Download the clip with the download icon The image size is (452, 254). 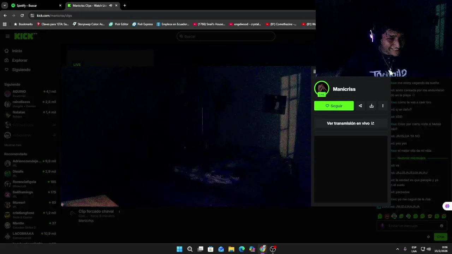click(x=371, y=106)
